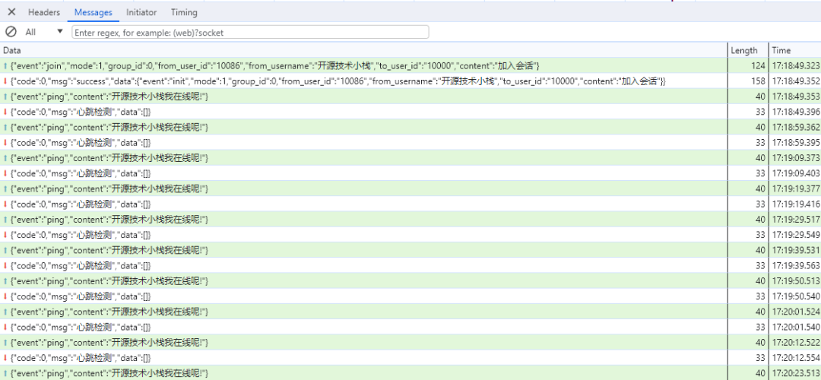Viewport: 821px width, 380px height.
Task: Select the ping message sent at 17:20:01.524
Action: click(410, 312)
